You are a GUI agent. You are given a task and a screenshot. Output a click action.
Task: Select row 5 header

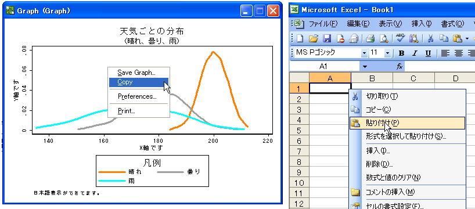(x=299, y=130)
